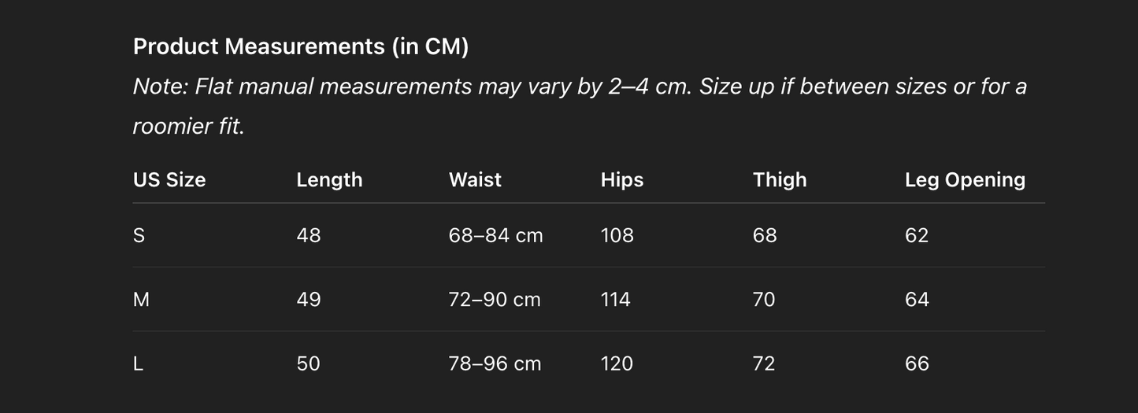Click the Product Measurements (in CM) heading
The image size is (1138, 413).
tap(300, 46)
